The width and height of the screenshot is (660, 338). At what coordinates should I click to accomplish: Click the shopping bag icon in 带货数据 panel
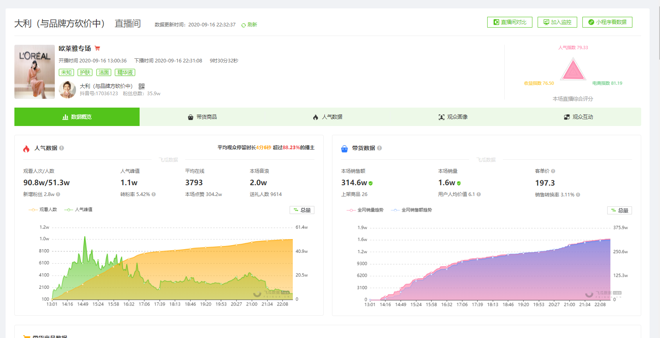point(344,149)
